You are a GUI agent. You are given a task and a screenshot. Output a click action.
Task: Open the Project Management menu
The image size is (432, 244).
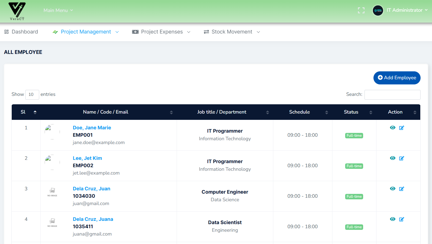(x=86, y=32)
